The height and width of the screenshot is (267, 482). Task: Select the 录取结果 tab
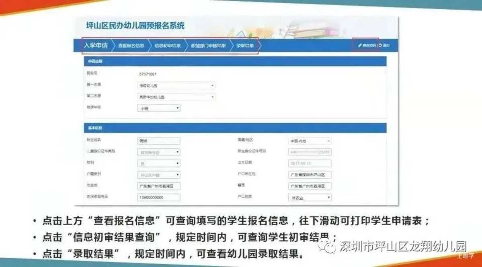click(245, 46)
